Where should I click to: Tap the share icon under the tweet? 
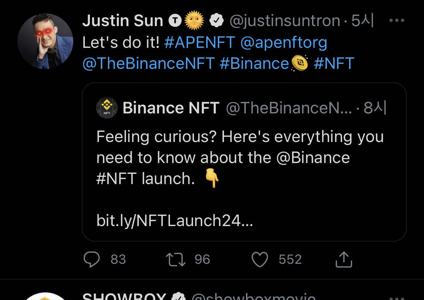click(344, 259)
